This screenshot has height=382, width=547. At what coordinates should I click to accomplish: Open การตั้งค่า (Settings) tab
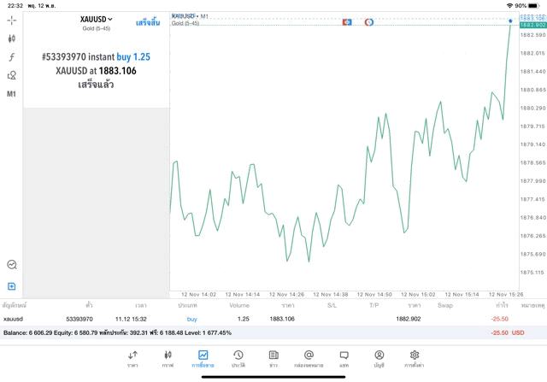click(415, 359)
